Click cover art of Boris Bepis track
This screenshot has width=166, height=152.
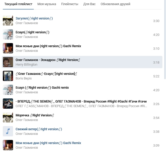(x=8, y=76)
